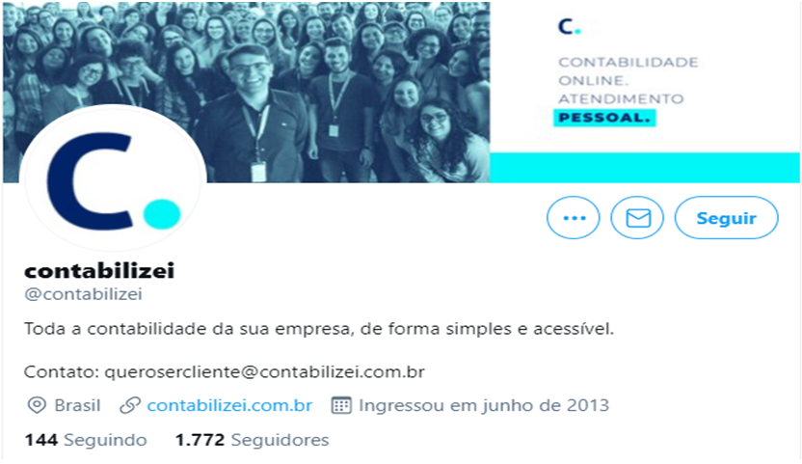The image size is (802, 464).
Task: Click the Seguir follow button
Action: (726, 218)
